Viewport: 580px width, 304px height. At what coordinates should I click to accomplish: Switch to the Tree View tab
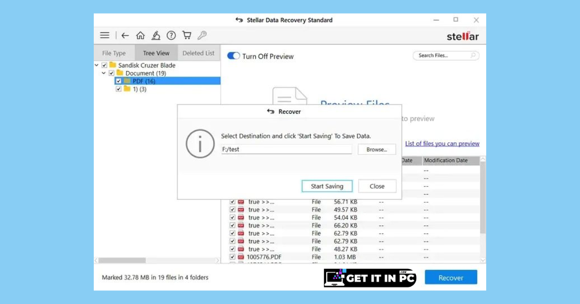coord(156,53)
